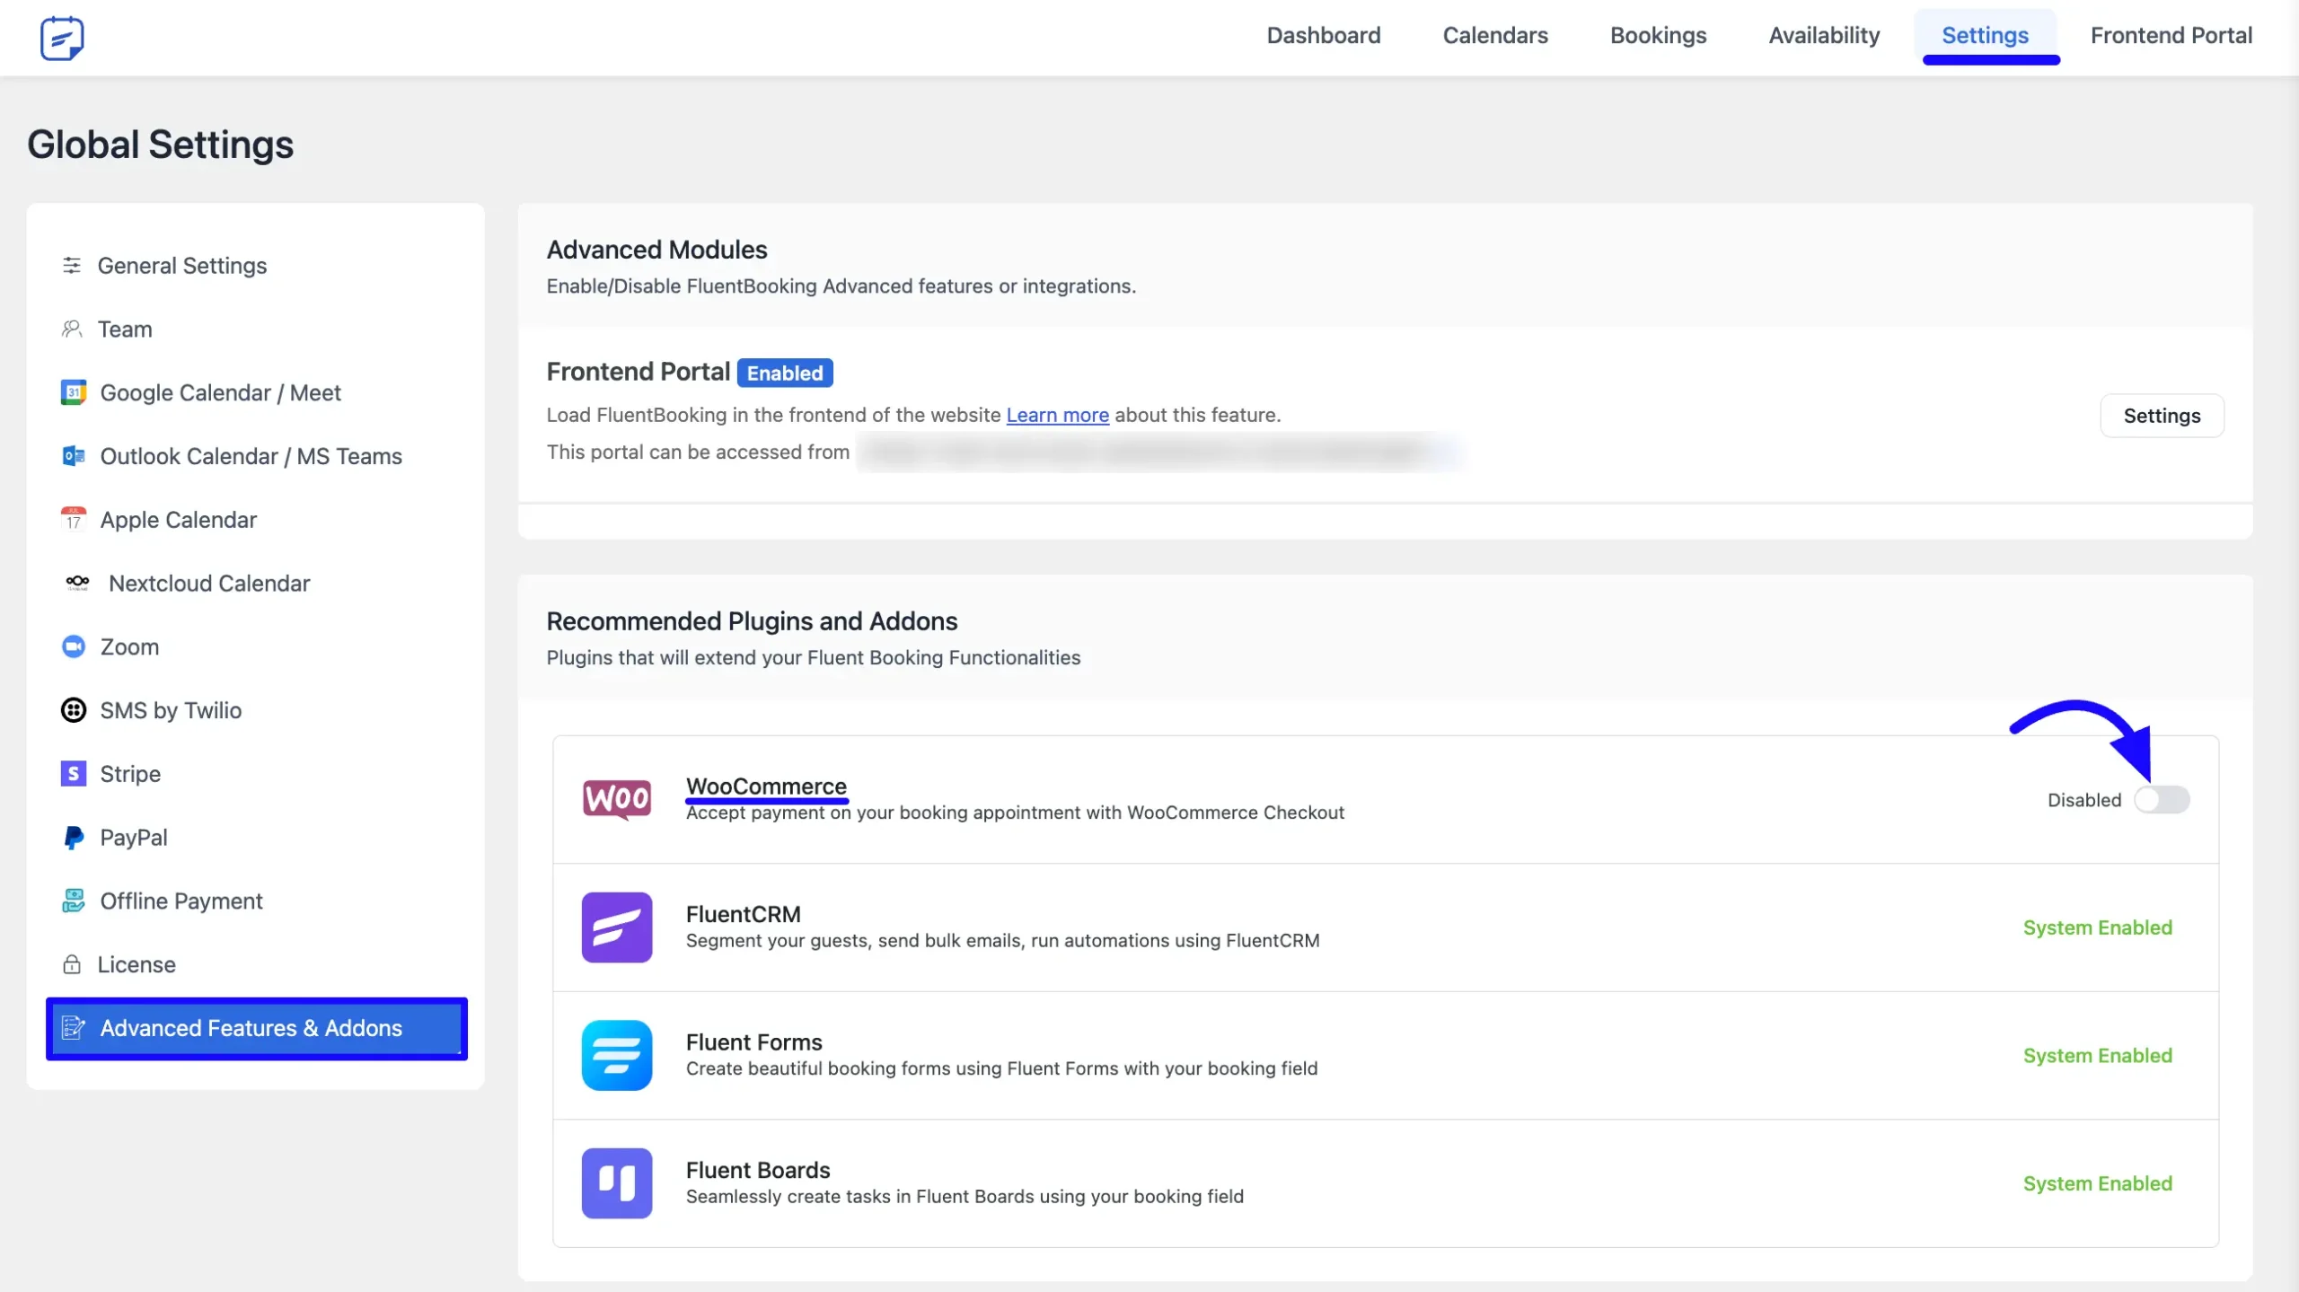The height and width of the screenshot is (1292, 2299).
Task: Click the Frontend Portal section heading
Action: 638,372
